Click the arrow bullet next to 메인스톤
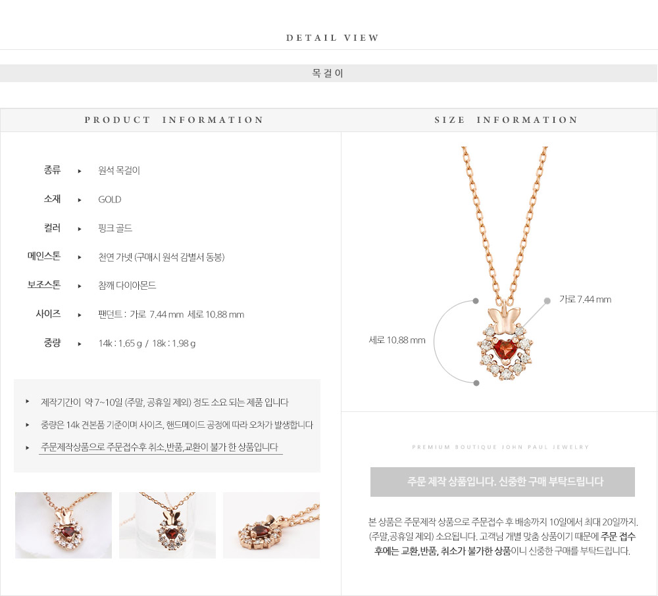The width and height of the screenshot is (658, 596). click(80, 258)
